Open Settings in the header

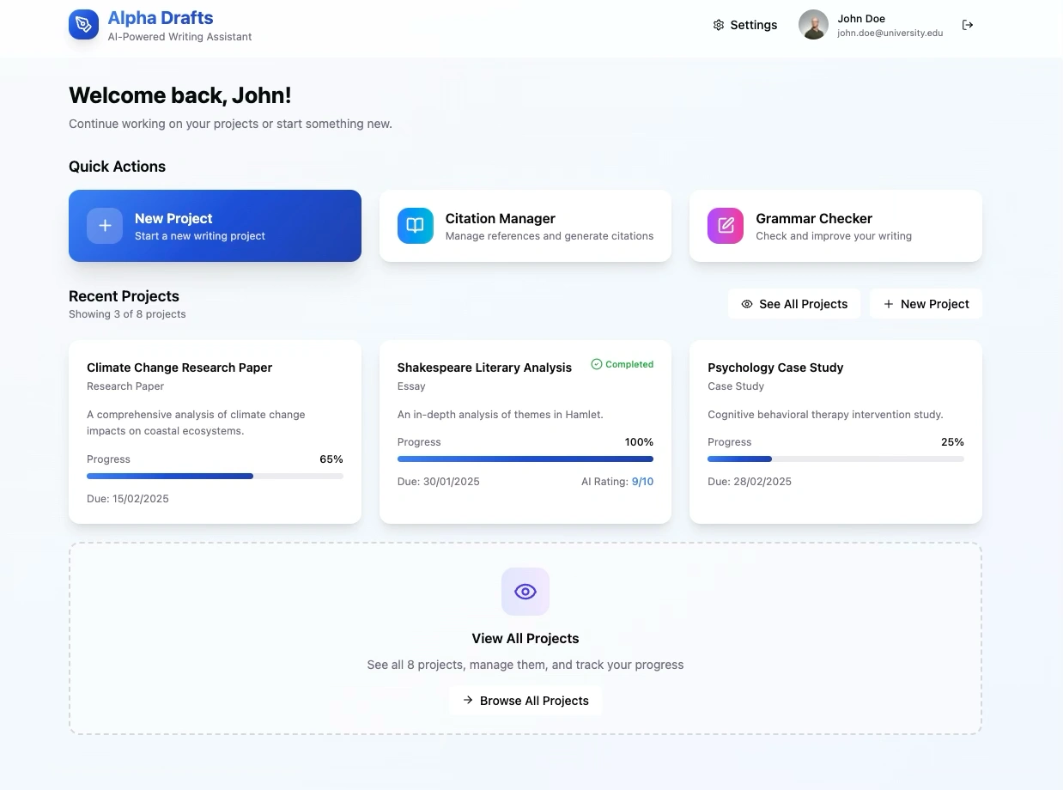pyautogui.click(x=745, y=25)
